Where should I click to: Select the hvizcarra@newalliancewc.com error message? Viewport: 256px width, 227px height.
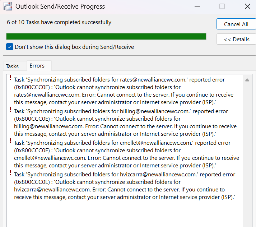(125, 186)
